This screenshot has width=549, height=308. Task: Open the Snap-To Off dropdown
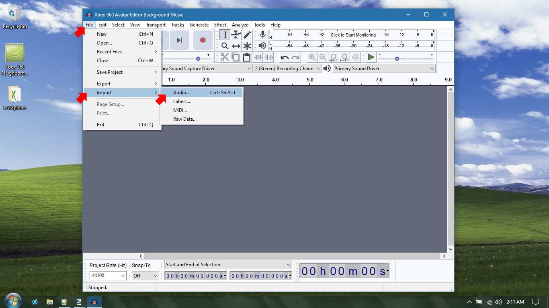pos(156,276)
